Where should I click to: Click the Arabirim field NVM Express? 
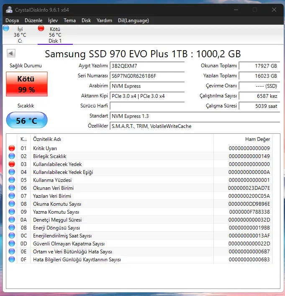[x=147, y=86]
